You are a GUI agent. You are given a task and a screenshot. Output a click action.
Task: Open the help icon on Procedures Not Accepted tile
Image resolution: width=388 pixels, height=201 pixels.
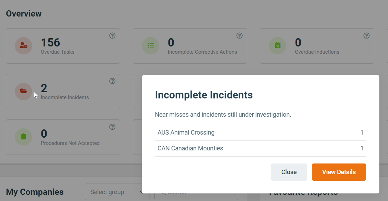click(112, 127)
